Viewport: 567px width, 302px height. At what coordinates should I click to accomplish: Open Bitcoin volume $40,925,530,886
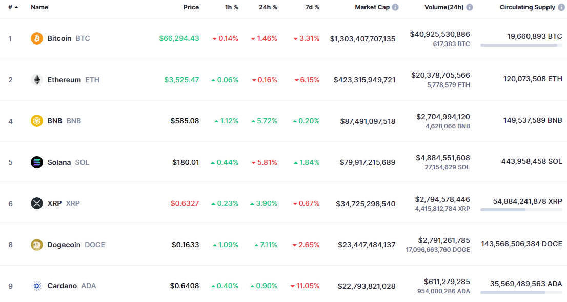pos(440,34)
